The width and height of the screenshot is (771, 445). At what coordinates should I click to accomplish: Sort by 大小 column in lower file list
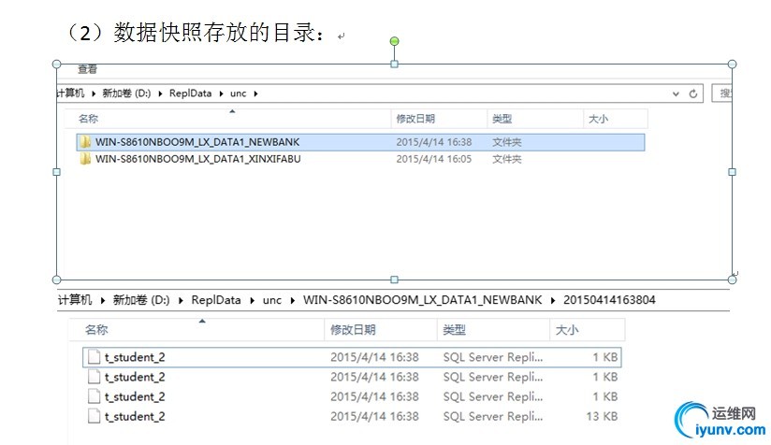(567, 330)
